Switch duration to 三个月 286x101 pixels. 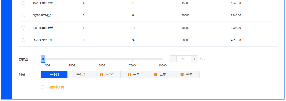(81, 74)
